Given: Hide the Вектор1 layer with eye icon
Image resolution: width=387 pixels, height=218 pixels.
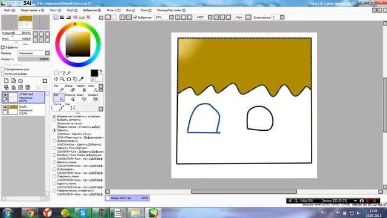Looking at the screenshot, I should [x=5, y=94].
